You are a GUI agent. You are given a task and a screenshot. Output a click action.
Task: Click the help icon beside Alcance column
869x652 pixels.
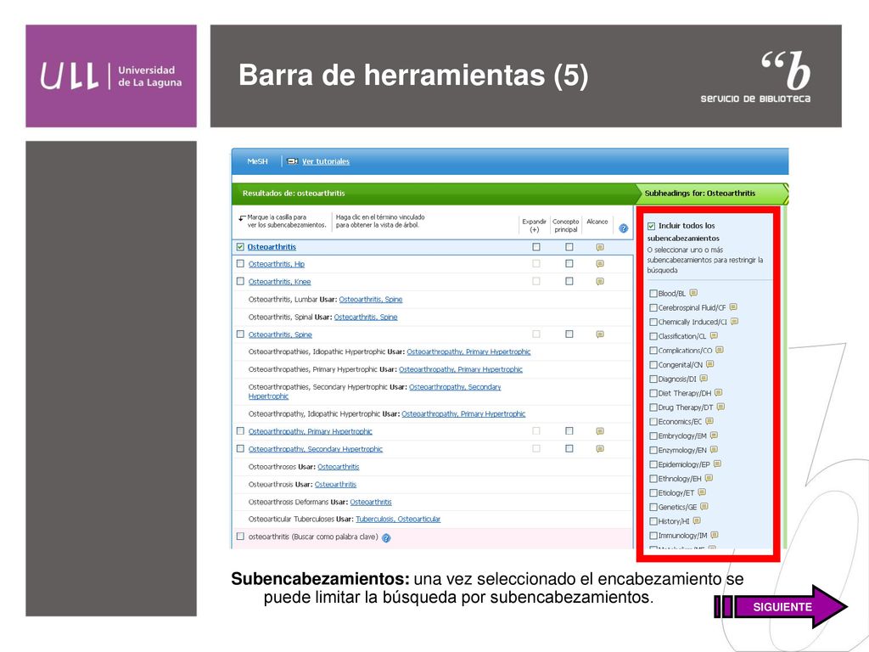(624, 228)
